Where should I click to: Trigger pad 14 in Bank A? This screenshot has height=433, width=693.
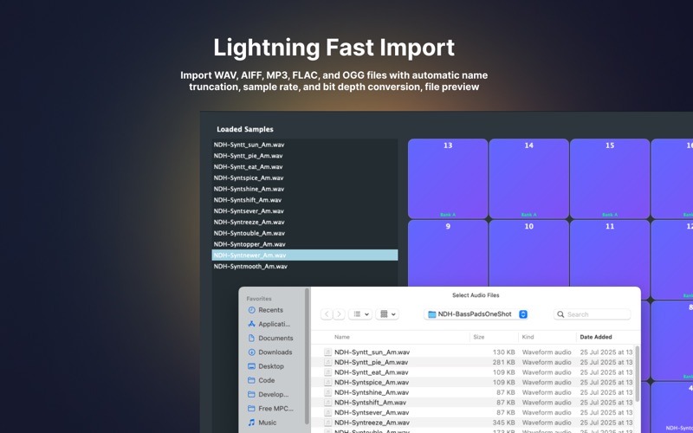(x=529, y=178)
